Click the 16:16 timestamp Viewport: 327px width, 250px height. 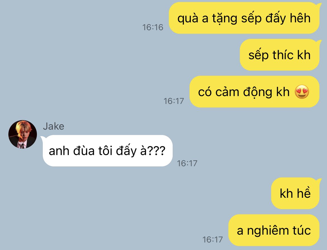153,27
